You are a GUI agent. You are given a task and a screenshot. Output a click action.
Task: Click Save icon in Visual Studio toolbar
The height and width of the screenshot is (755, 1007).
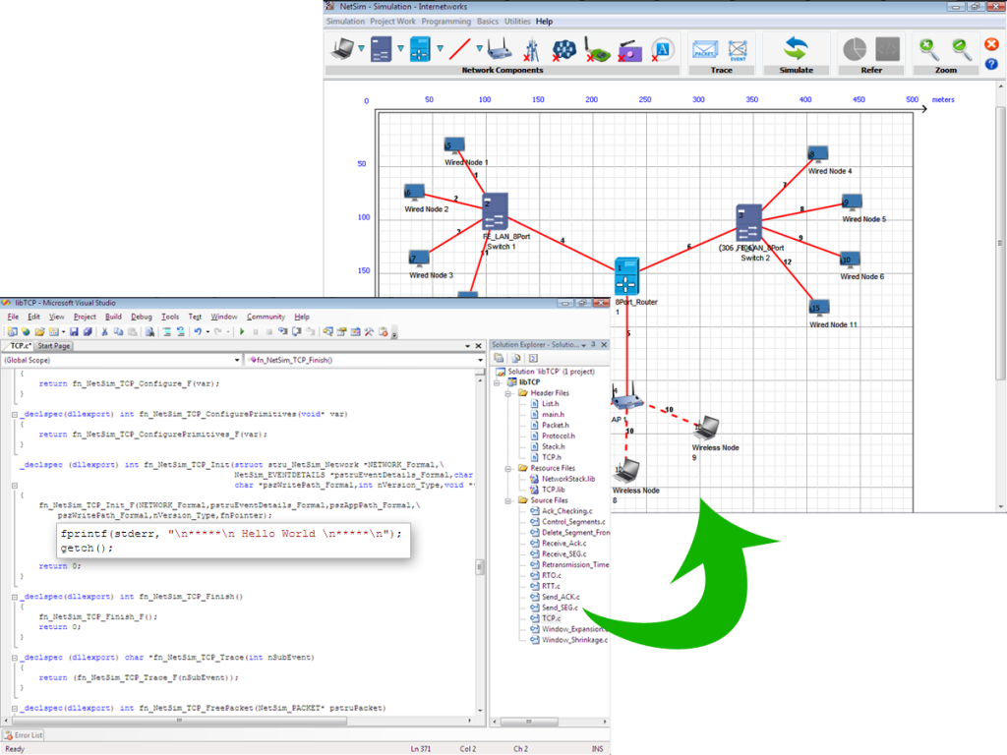pyautogui.click(x=74, y=332)
